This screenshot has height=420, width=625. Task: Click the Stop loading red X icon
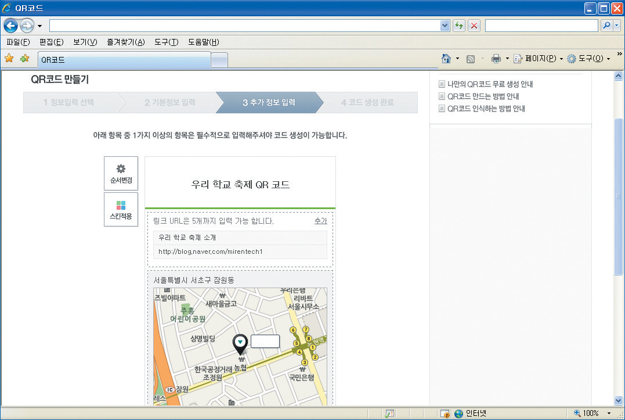click(x=474, y=26)
